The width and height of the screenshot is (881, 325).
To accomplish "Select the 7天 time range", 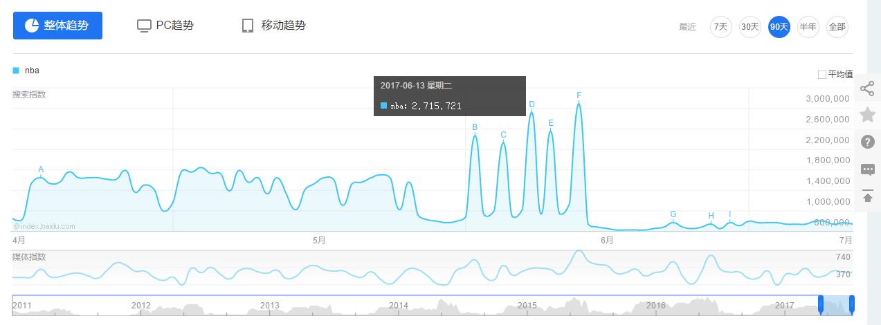I will point(721,27).
